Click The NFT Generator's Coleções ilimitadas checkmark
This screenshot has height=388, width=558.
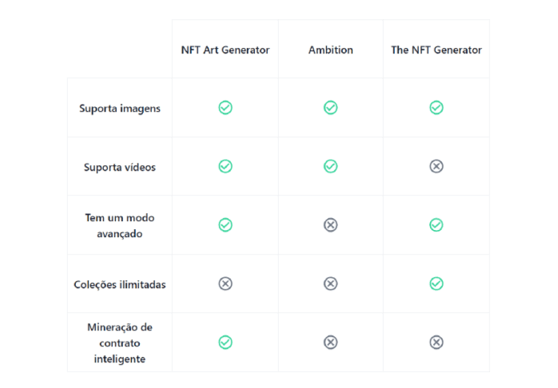tap(436, 283)
